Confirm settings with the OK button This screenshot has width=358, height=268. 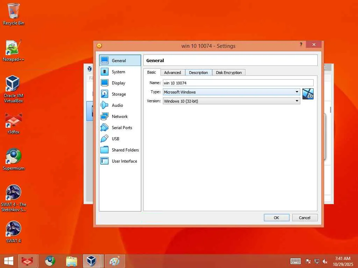[x=277, y=218]
